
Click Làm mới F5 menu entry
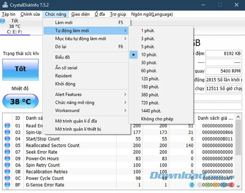(x=86, y=22)
